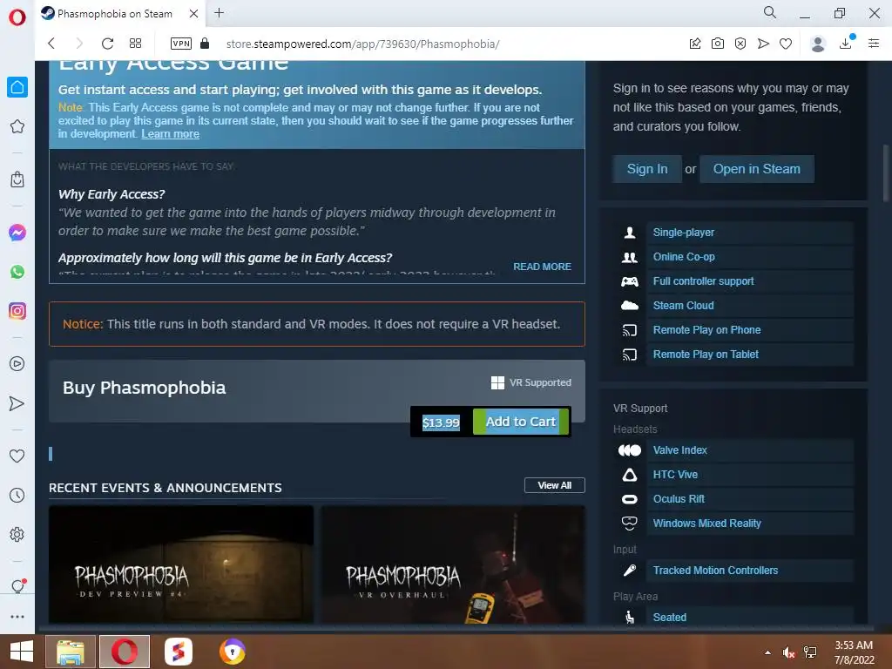Open Instagram from the Opera sidebar
Viewport: 892px width, 669px height.
[17, 311]
